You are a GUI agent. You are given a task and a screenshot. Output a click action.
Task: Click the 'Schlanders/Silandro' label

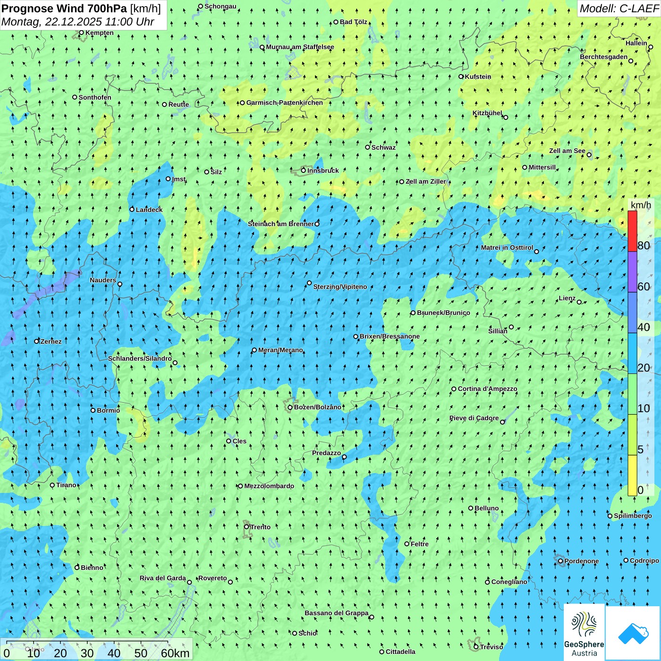click(140, 358)
